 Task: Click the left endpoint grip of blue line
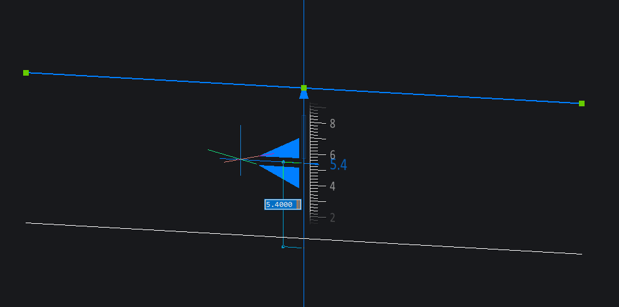click(26, 73)
